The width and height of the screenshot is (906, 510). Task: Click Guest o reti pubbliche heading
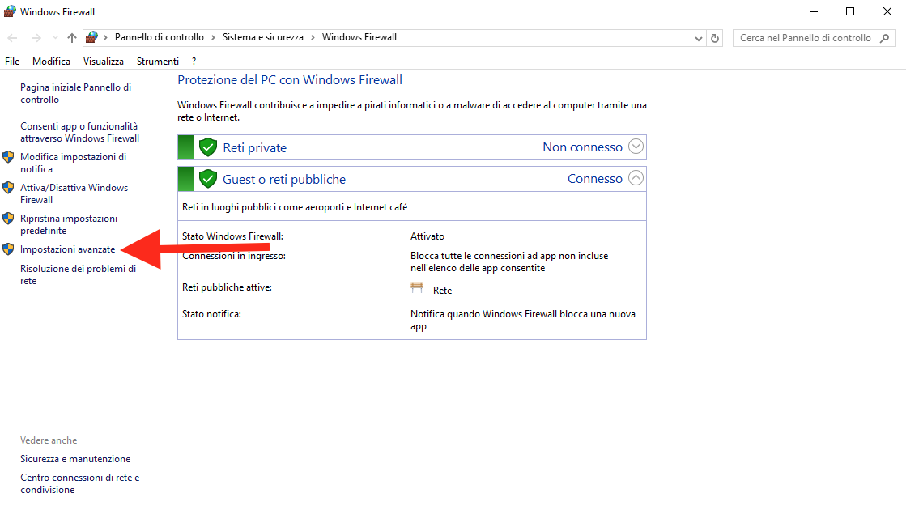pyautogui.click(x=284, y=180)
